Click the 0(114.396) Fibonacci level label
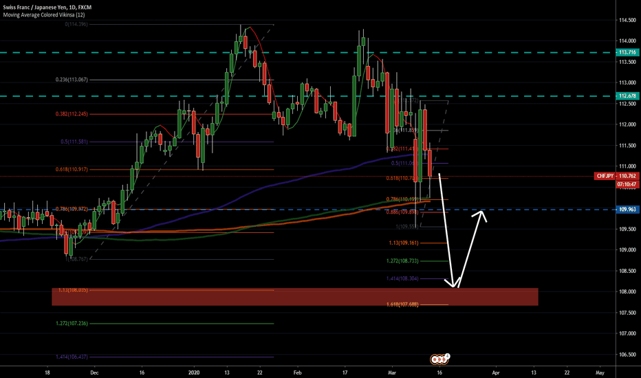The height and width of the screenshot is (378, 641). pos(76,25)
